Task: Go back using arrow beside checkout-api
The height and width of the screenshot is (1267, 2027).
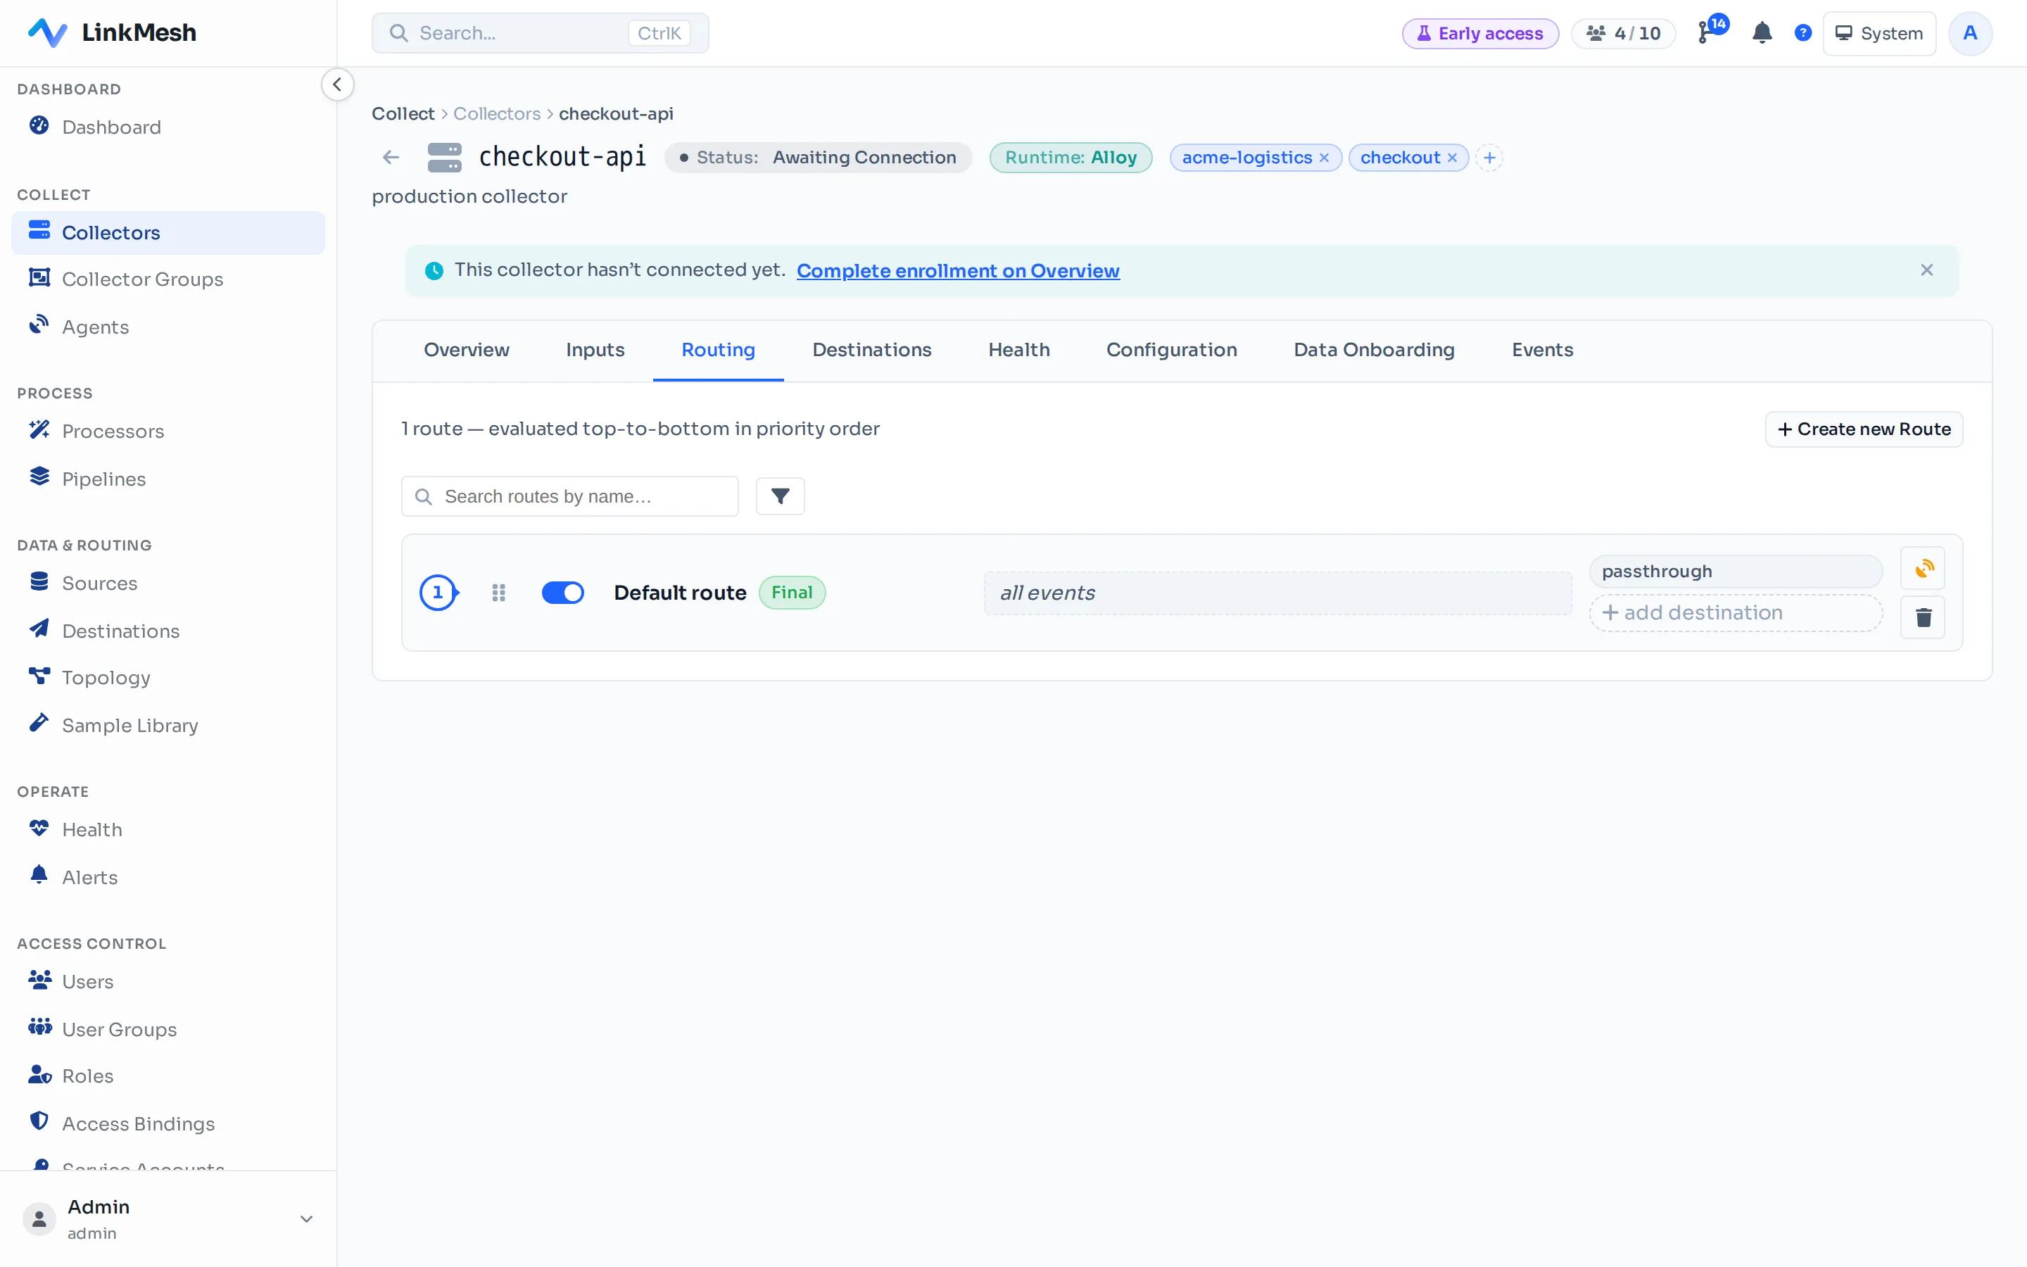Action: point(391,157)
